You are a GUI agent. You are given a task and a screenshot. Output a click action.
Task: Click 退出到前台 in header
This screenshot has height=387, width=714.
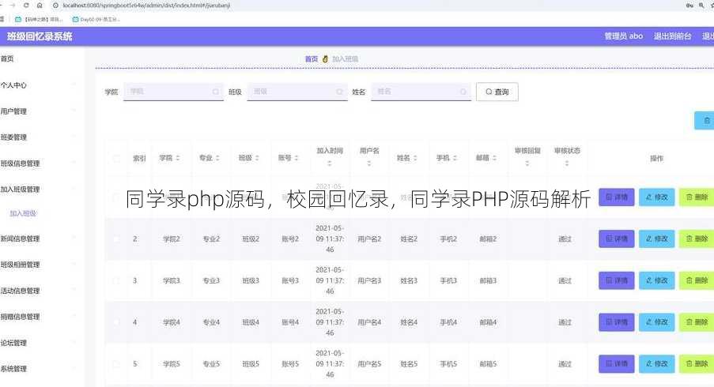pos(673,36)
